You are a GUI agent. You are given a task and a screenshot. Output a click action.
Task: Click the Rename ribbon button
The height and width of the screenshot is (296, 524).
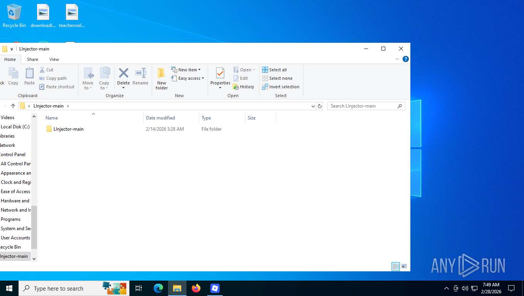[140, 76]
